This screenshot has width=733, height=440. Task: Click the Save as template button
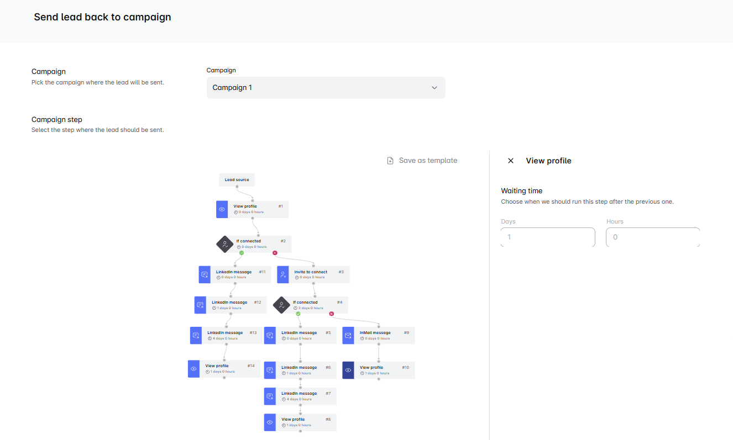[422, 161]
